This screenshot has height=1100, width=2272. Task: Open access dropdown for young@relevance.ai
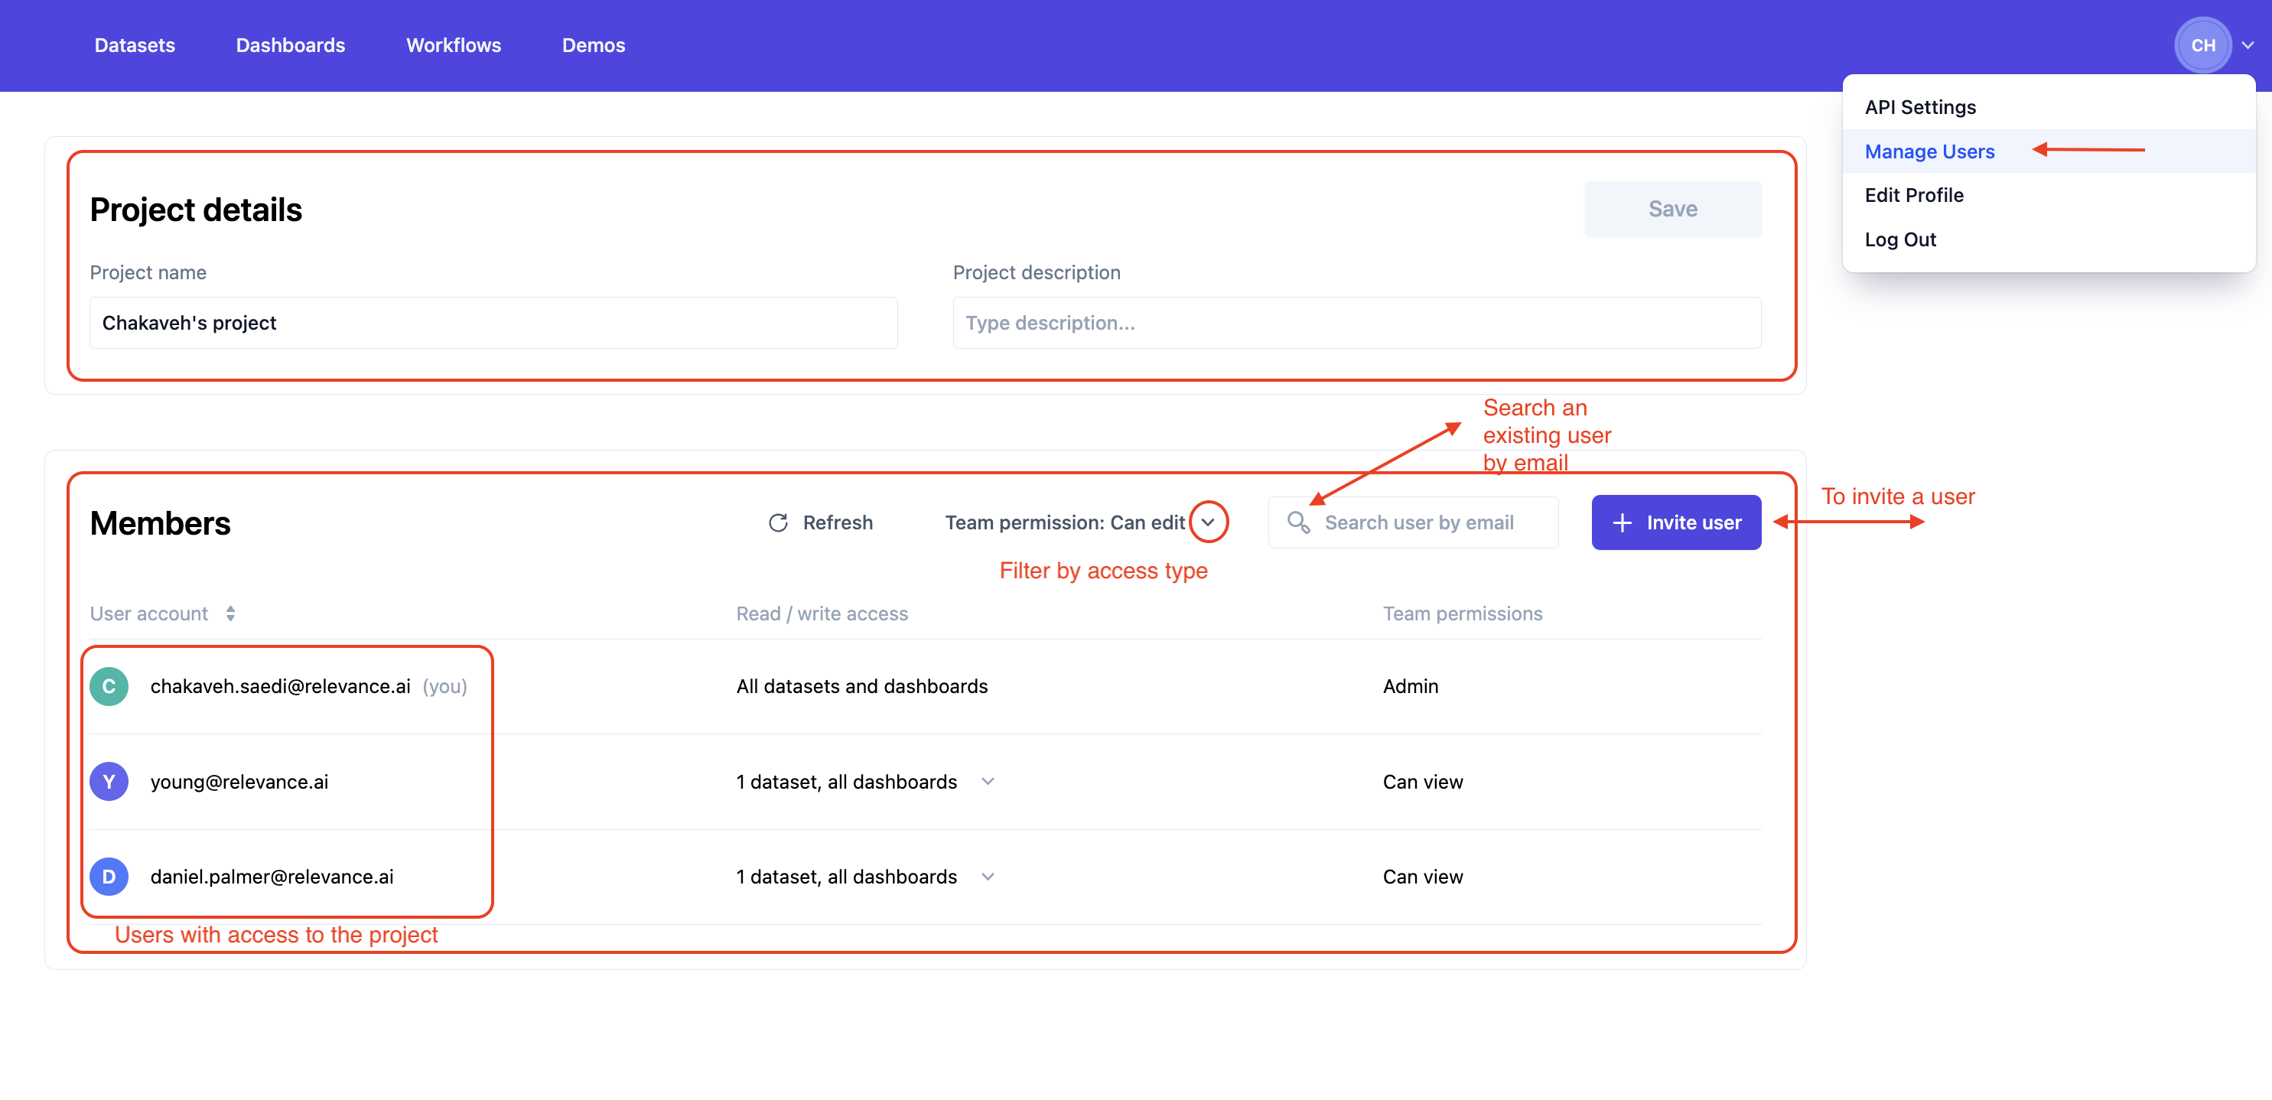[988, 782]
